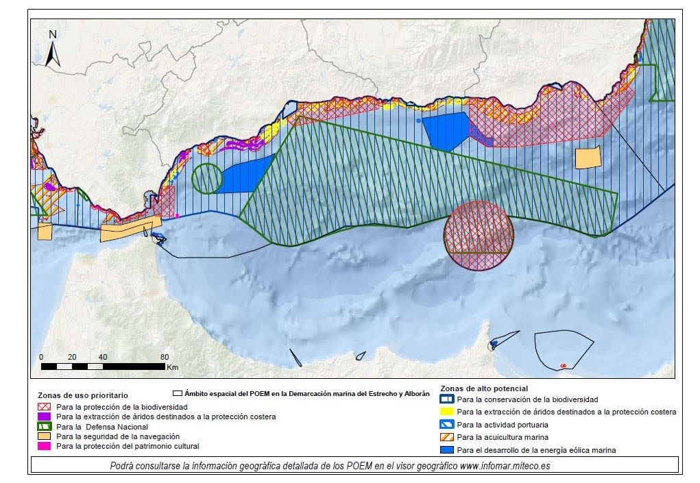The width and height of the screenshot is (700, 483).
Task: Select the beige navigation safety rectangle in the east
Action: pos(588,158)
